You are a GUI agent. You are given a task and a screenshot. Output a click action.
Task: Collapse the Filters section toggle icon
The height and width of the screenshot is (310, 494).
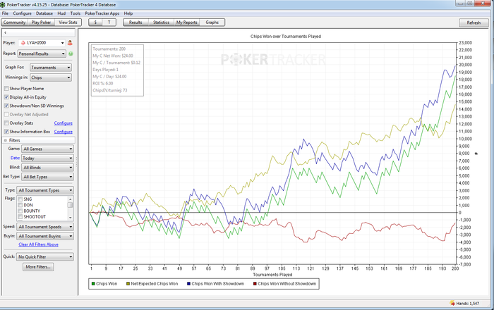coord(4,140)
